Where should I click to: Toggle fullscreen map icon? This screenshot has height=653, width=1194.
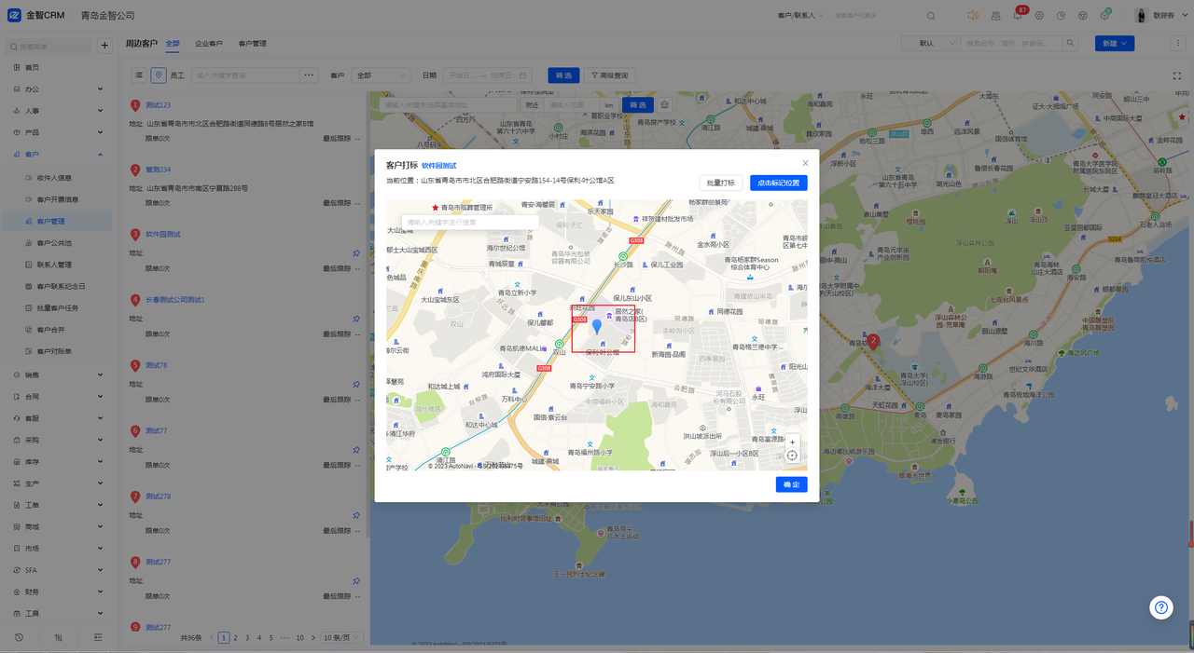[1177, 75]
